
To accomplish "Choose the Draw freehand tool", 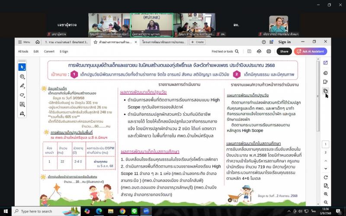I will coord(22,95).
